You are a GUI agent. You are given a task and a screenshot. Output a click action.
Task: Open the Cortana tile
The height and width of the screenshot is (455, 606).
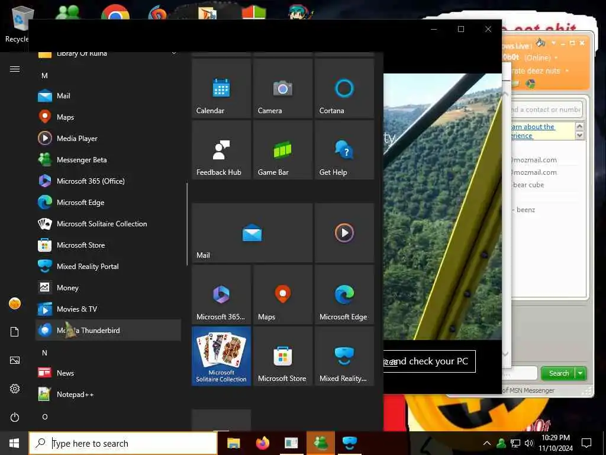(344, 88)
